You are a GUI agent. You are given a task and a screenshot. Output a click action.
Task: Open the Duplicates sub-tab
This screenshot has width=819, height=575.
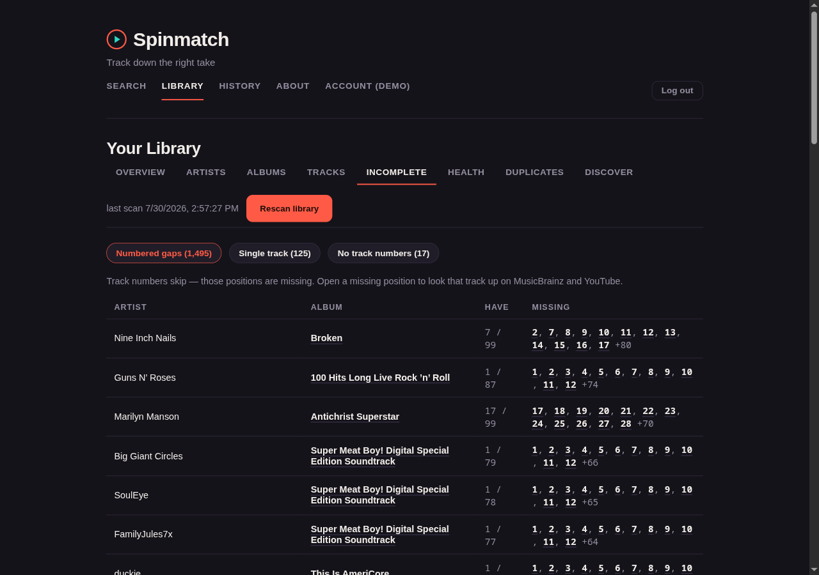pos(535,172)
